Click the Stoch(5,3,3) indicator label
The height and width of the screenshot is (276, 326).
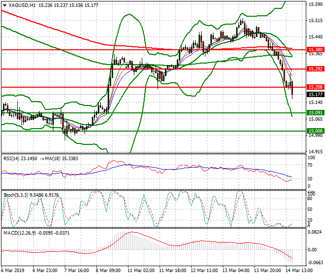15,195
